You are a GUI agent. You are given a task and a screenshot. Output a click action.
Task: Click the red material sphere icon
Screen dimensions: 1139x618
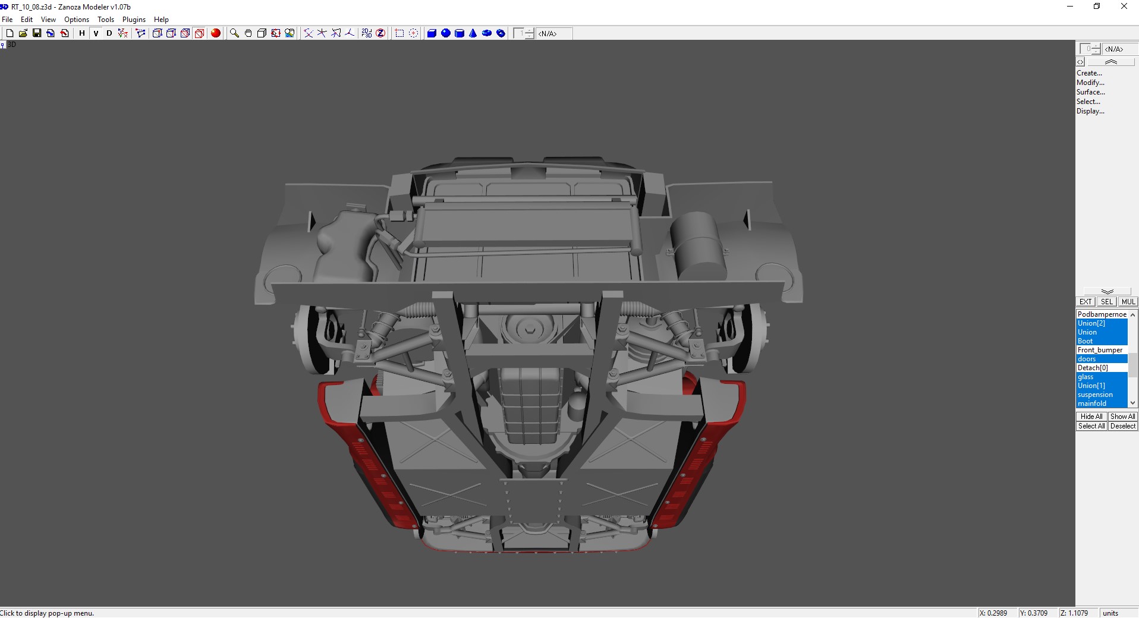click(x=216, y=33)
